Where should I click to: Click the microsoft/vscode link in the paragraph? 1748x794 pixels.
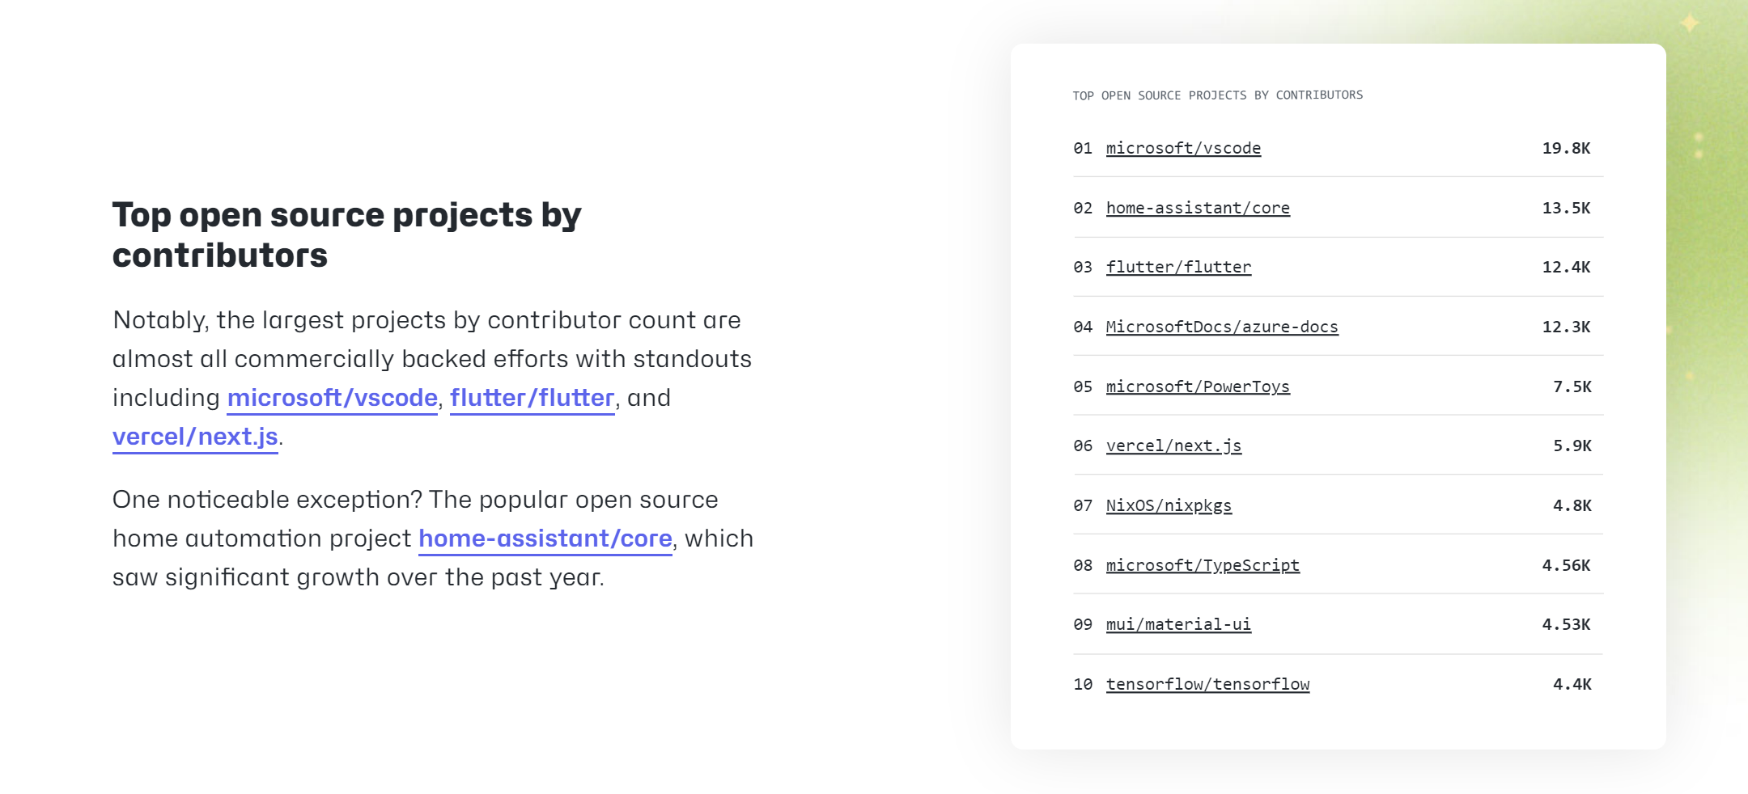[x=332, y=398]
